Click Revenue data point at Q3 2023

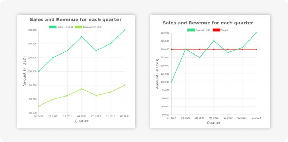[x=125, y=85]
